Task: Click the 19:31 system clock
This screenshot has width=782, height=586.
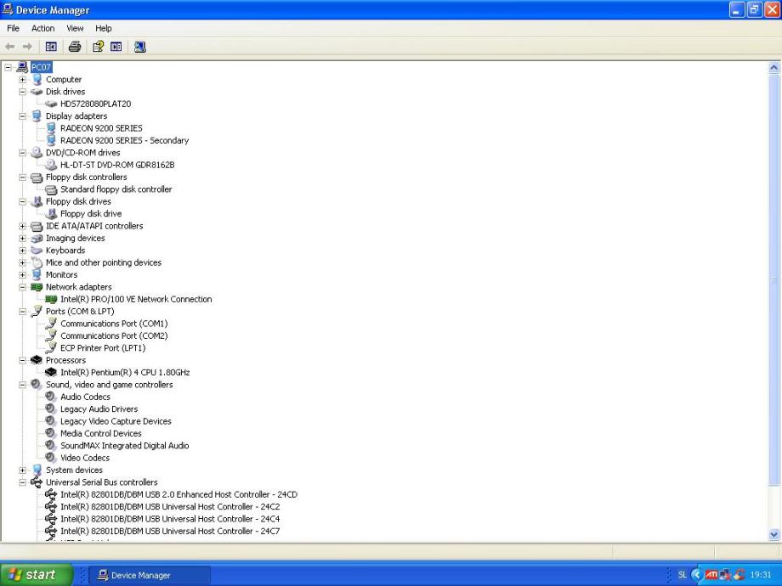Action: pos(761,575)
